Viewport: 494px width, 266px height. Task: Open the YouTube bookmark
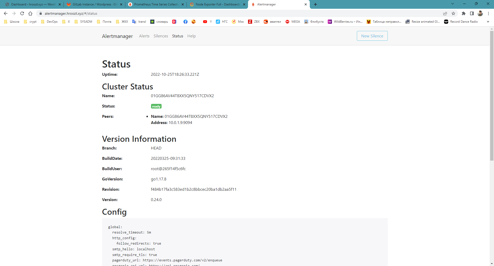(207, 22)
